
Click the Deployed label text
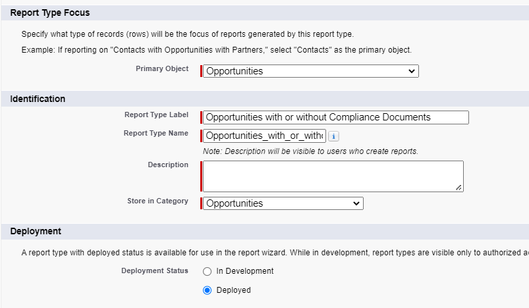click(x=233, y=290)
